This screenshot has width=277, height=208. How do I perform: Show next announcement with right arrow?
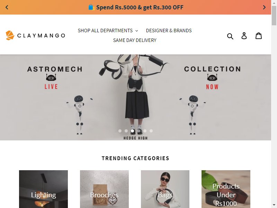click(264, 7)
